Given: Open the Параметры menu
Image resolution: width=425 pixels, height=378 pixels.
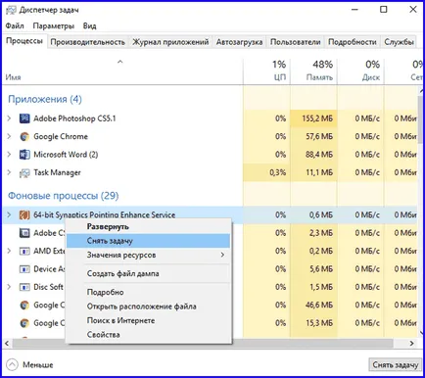Looking at the screenshot, I should (54, 25).
